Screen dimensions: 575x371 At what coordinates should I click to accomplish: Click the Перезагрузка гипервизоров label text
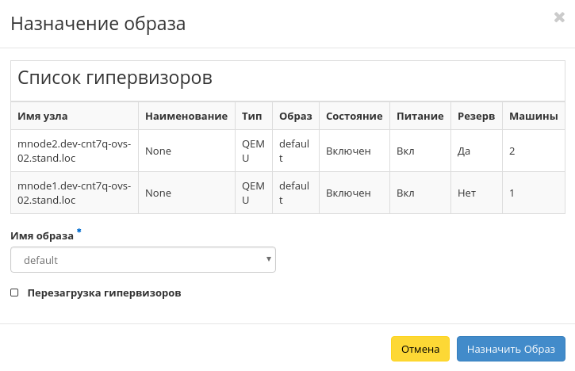point(104,293)
